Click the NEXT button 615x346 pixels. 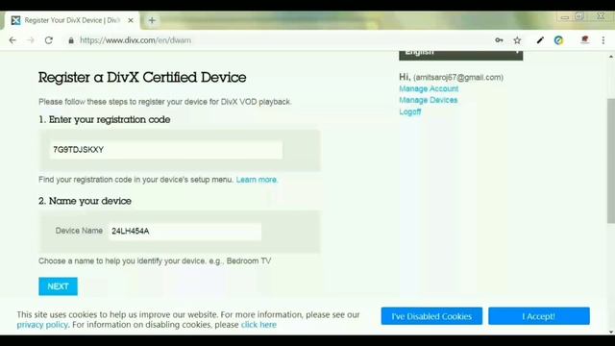(58, 286)
